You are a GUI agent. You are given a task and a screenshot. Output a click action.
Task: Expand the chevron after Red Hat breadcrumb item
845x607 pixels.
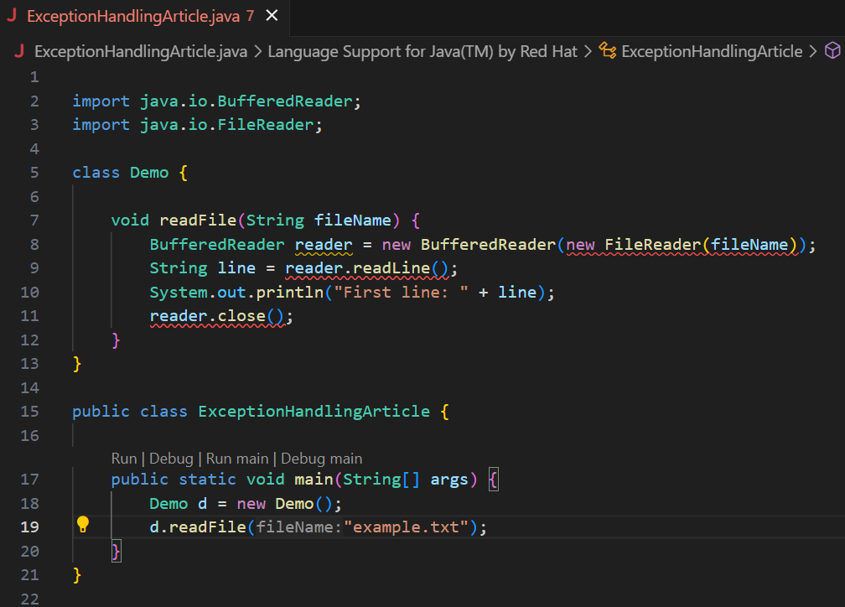point(588,51)
